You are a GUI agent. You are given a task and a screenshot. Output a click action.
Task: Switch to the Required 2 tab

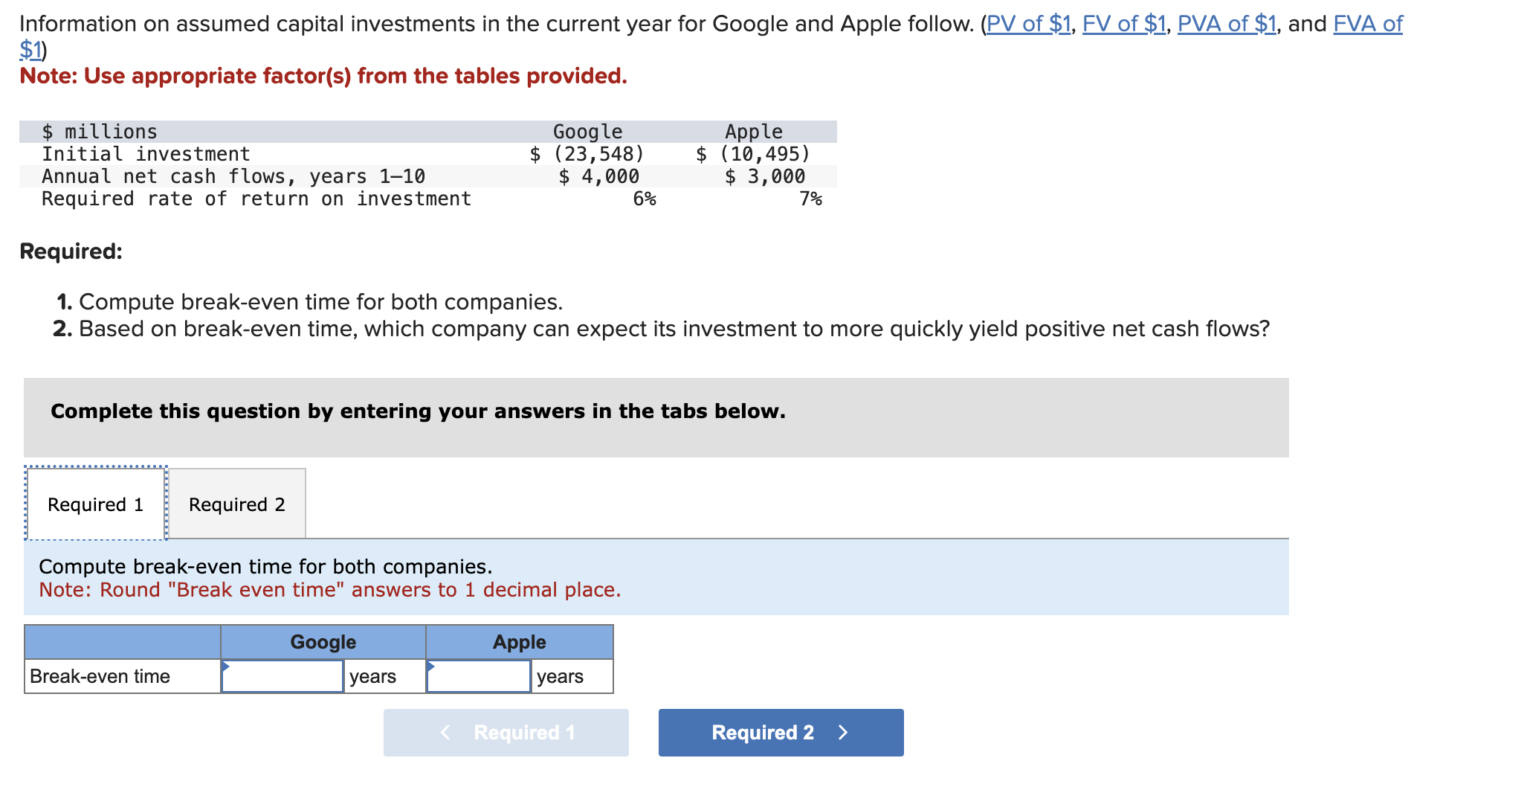[236, 504]
